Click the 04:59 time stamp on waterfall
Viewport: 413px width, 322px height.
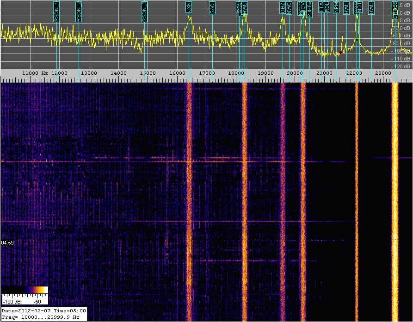coord(7,243)
